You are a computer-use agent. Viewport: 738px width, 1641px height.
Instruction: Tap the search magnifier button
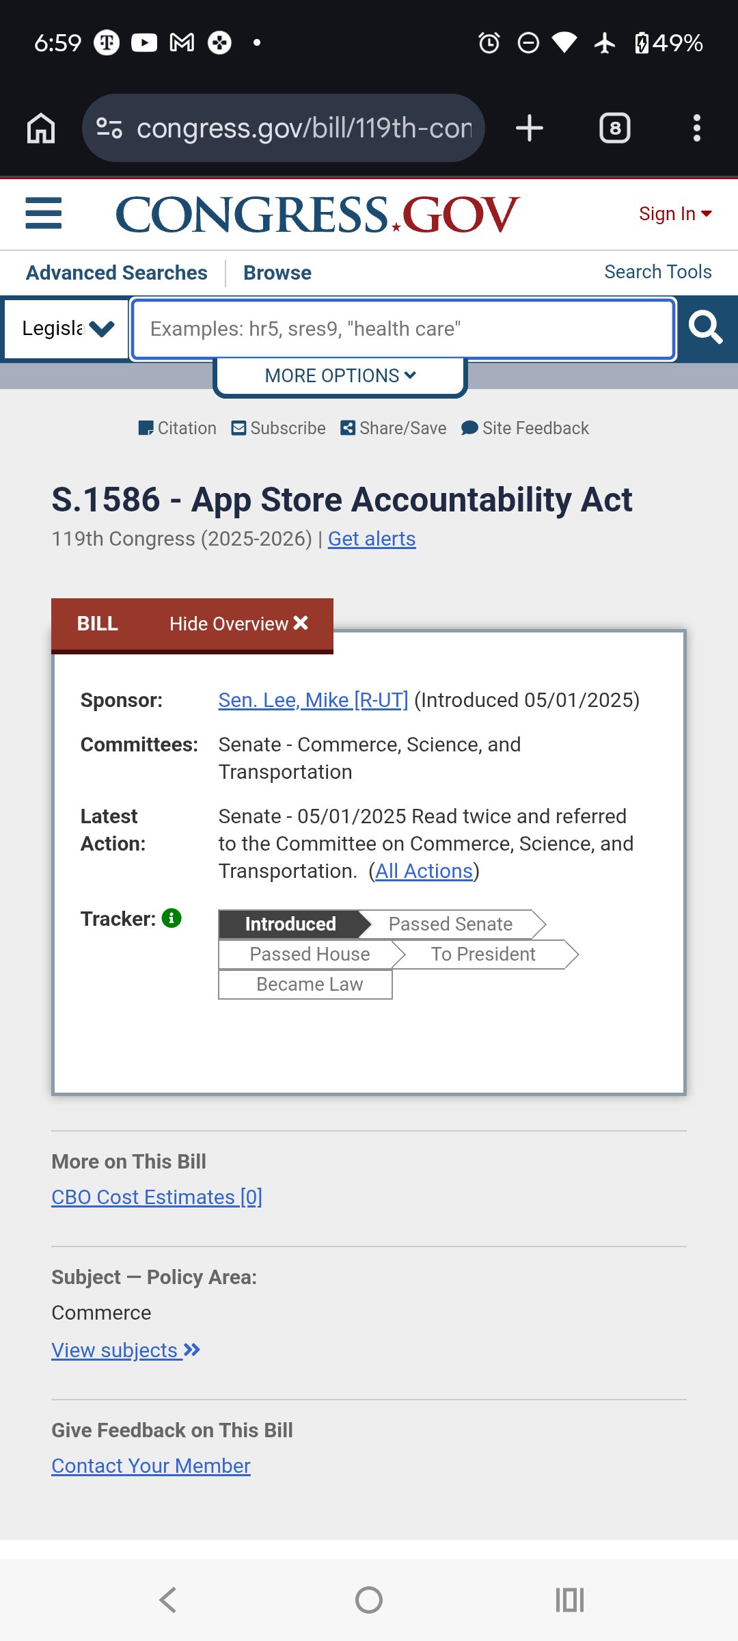point(705,328)
